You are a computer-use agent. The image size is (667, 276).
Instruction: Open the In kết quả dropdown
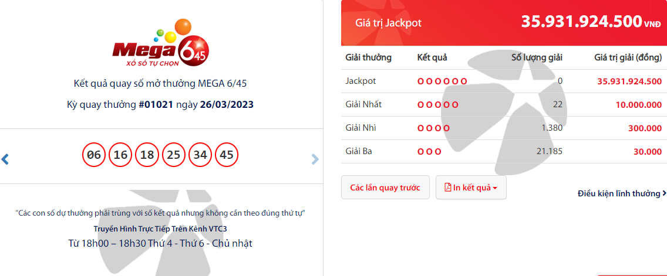(471, 188)
